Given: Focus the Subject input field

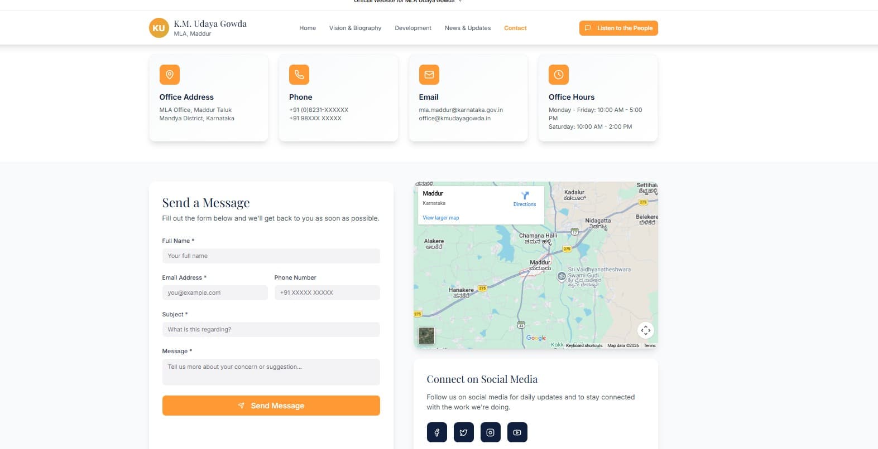Looking at the screenshot, I should click(x=271, y=330).
